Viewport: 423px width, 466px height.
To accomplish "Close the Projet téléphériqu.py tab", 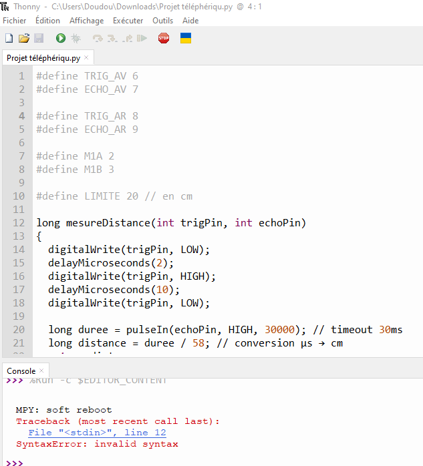I will point(86,58).
